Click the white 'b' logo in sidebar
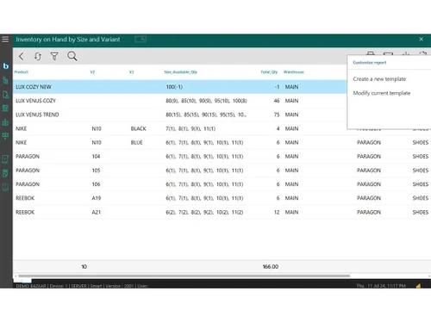The height and width of the screenshot is (323, 431). 6,66
